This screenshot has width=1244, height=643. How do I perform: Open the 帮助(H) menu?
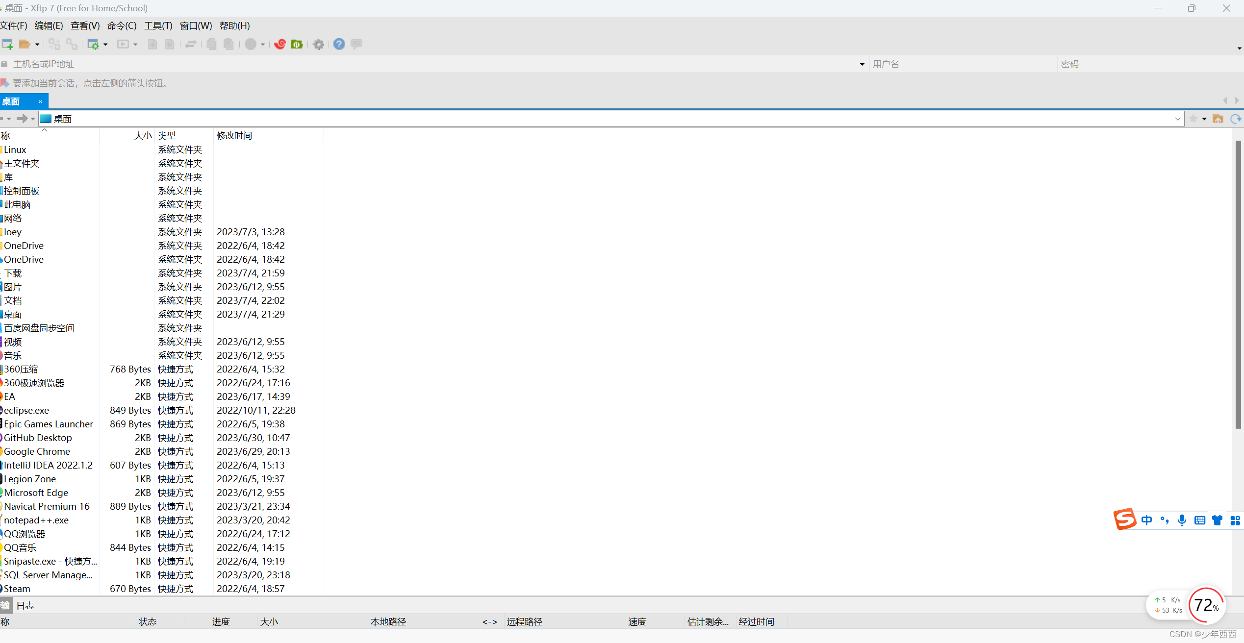(x=234, y=25)
